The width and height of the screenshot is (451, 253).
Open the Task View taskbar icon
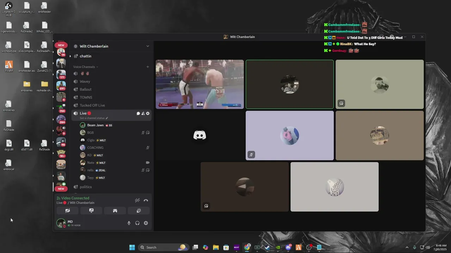coord(195,247)
